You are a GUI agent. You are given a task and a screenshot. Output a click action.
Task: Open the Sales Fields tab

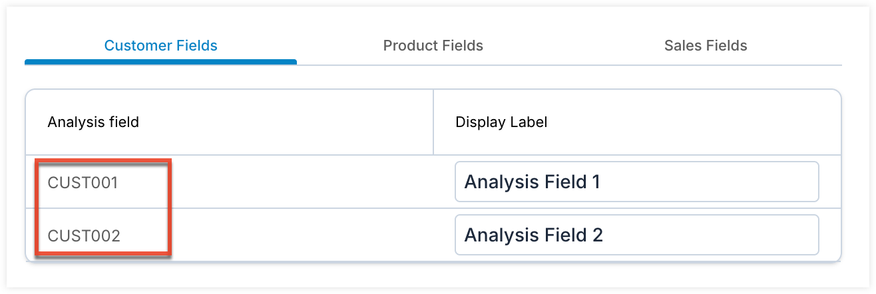(x=706, y=46)
